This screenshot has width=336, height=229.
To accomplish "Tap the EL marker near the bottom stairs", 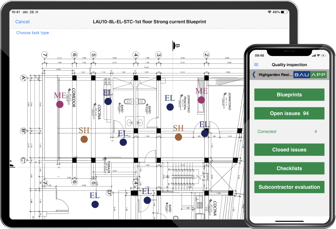I will tap(147, 200).
